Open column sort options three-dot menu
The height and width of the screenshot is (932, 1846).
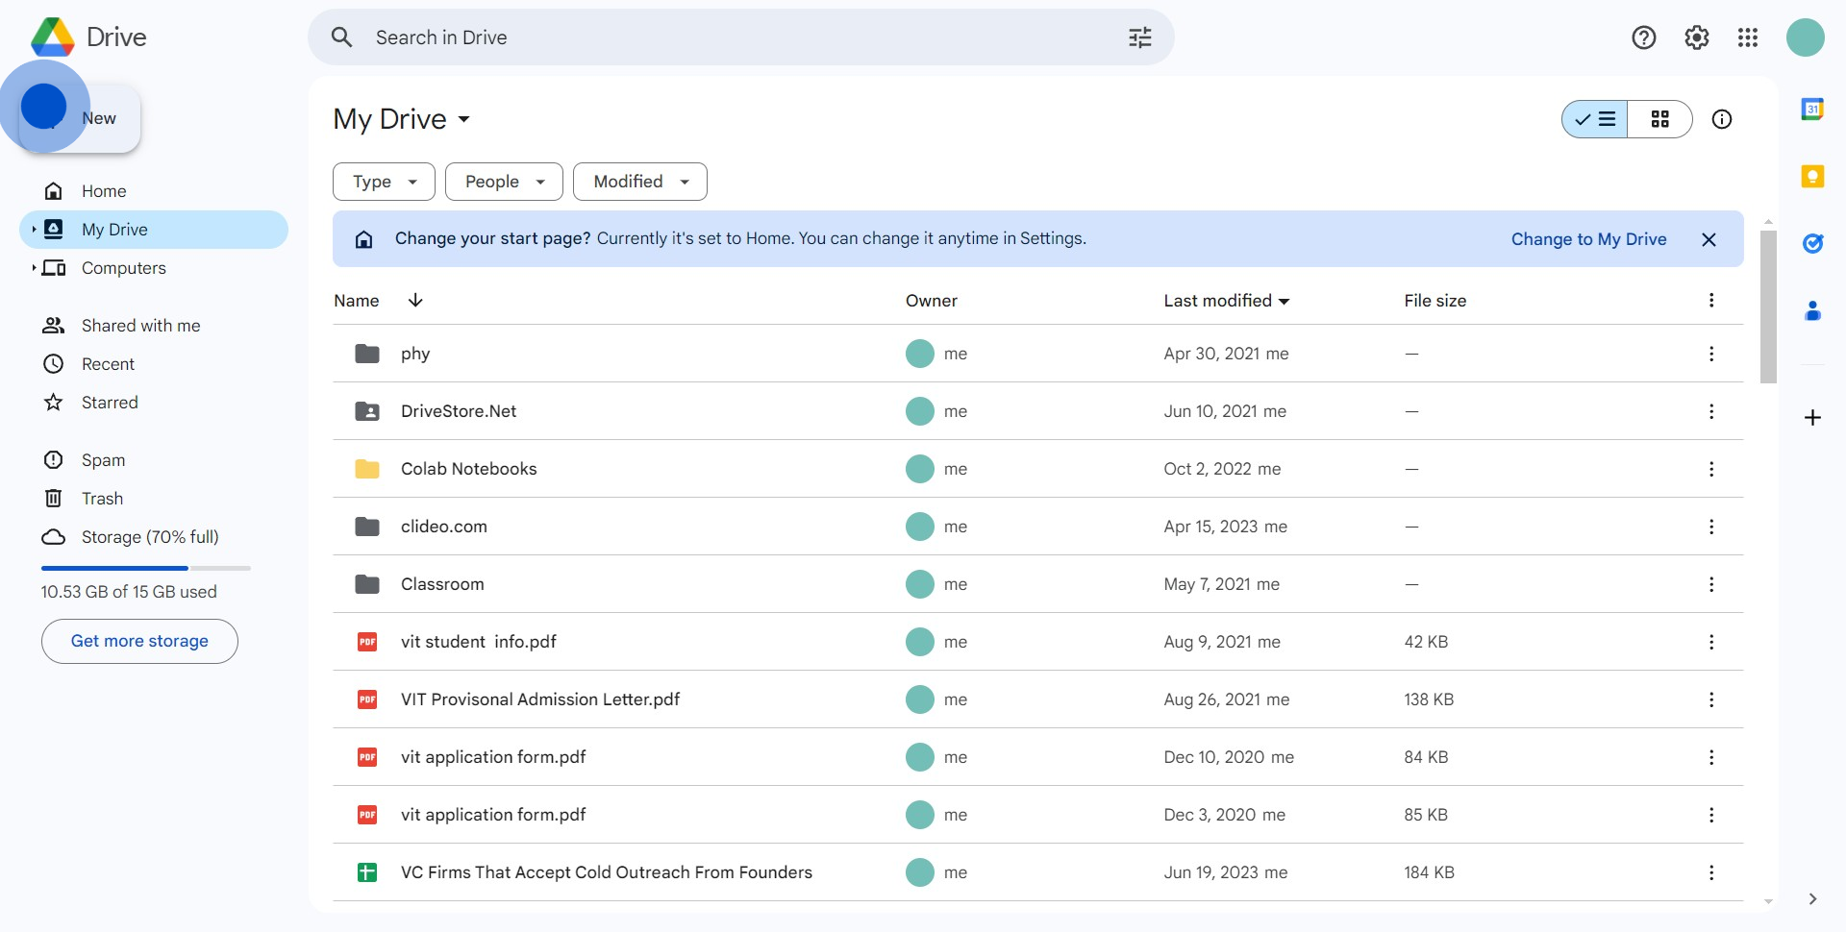1711,300
